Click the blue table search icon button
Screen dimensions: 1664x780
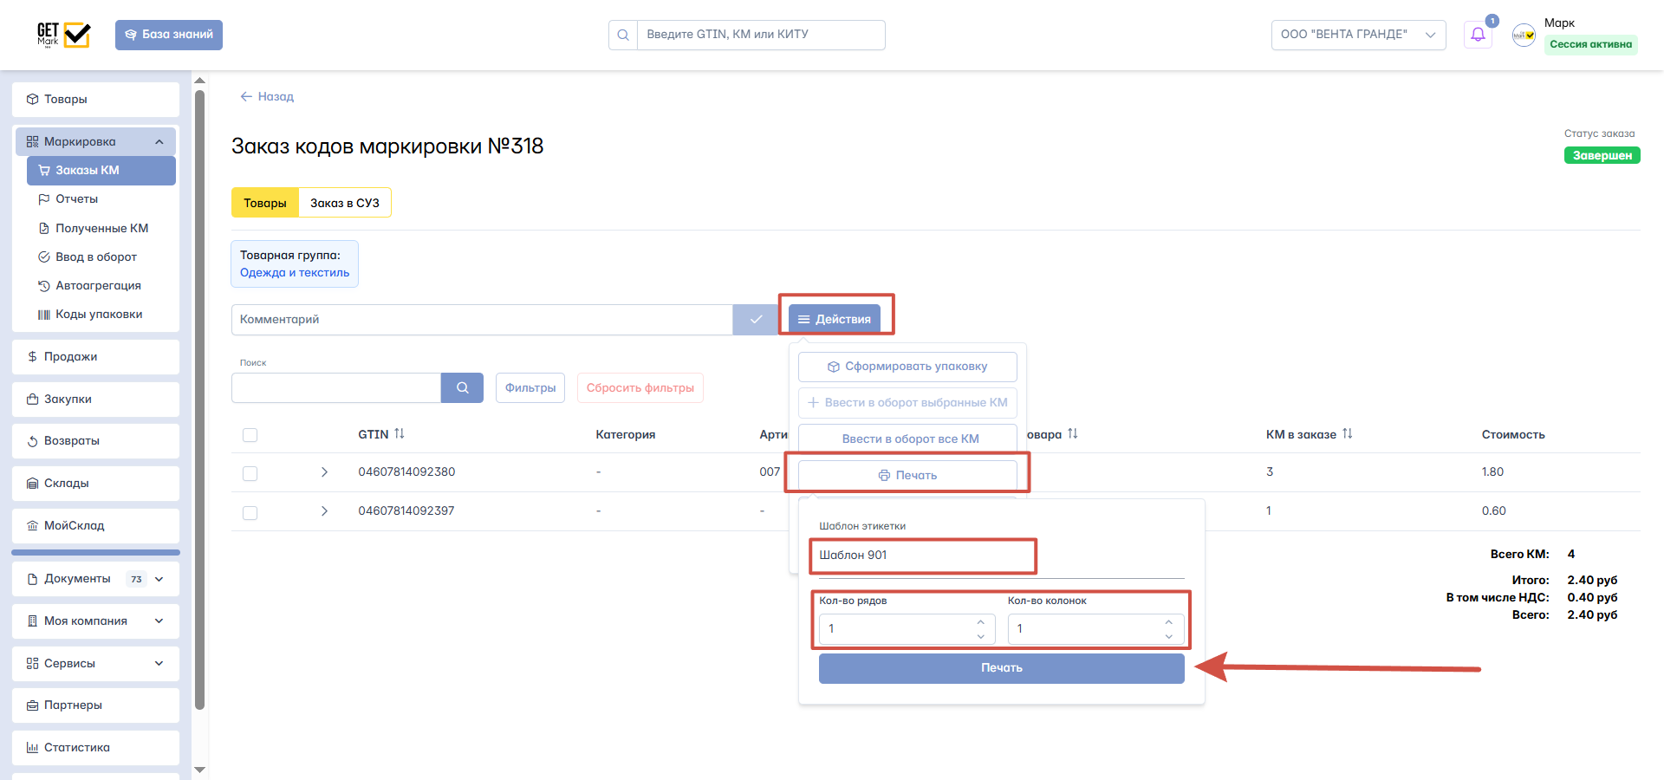(462, 388)
